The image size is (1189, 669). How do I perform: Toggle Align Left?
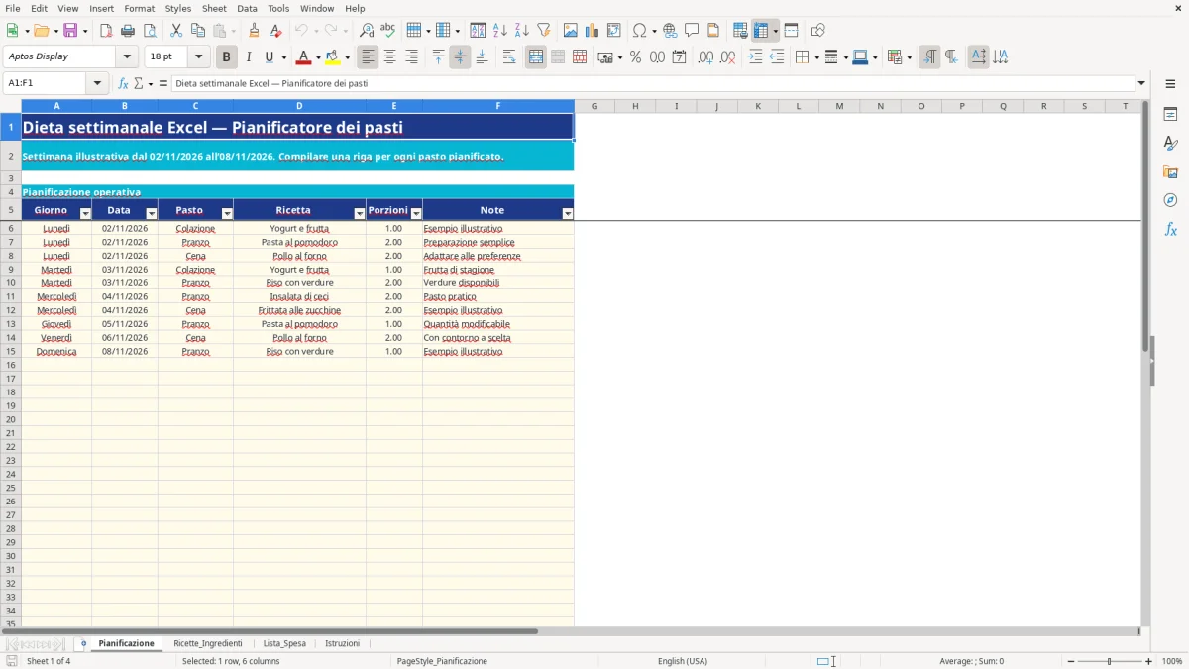pos(368,57)
